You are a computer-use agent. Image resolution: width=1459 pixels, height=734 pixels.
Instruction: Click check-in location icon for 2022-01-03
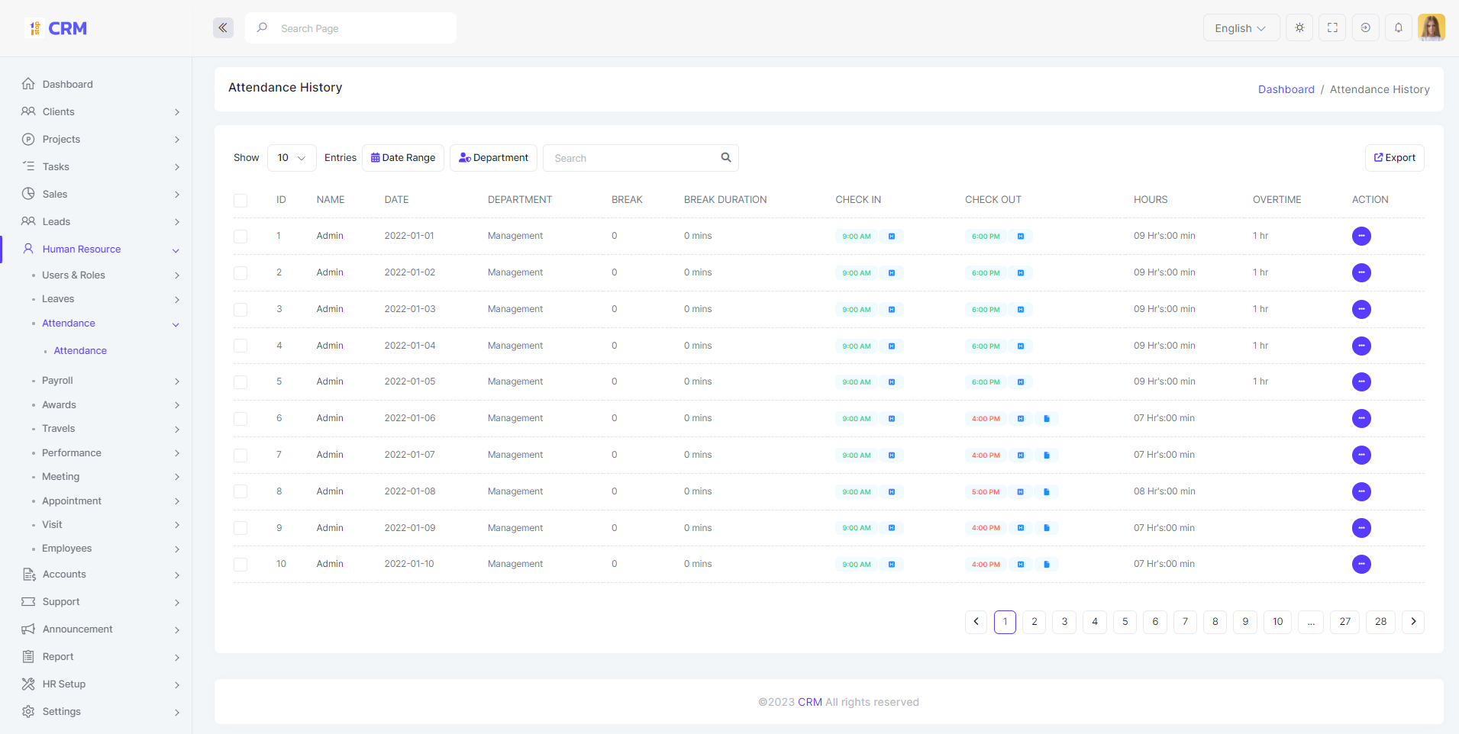(891, 310)
